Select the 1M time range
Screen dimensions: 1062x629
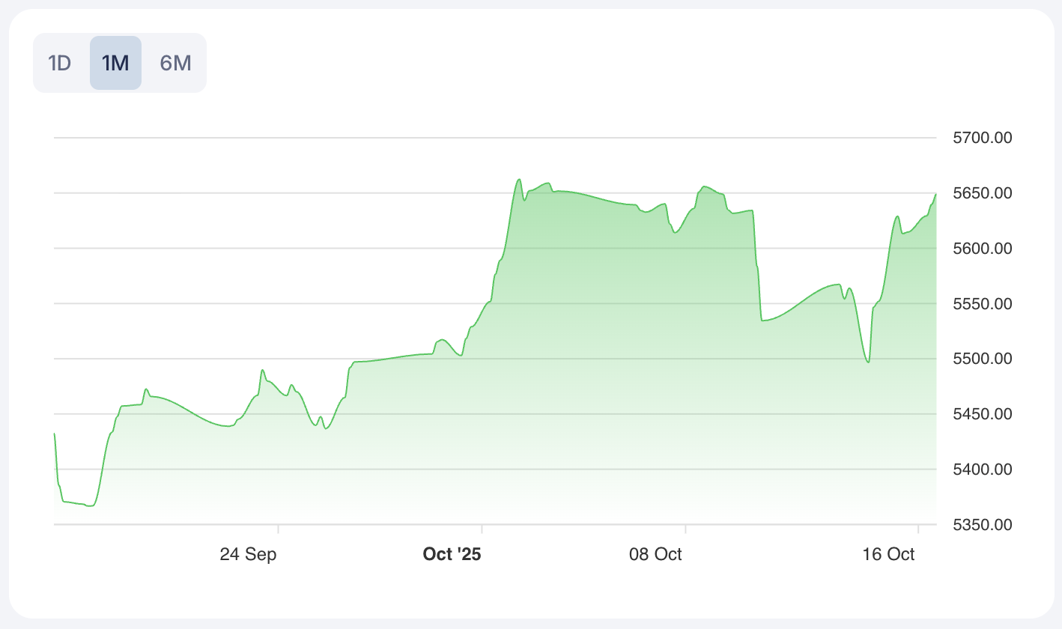tap(115, 63)
